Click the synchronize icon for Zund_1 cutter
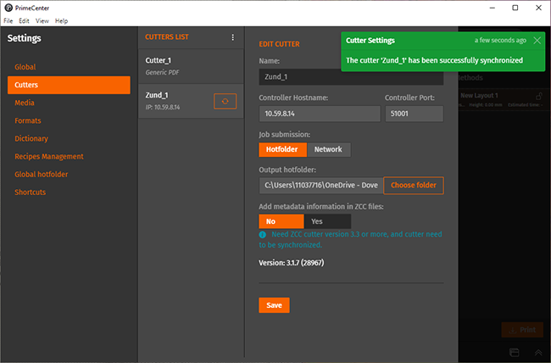 pos(225,101)
